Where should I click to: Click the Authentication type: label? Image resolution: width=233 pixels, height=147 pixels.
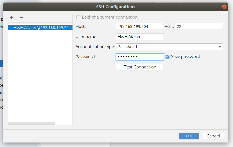click(95, 47)
